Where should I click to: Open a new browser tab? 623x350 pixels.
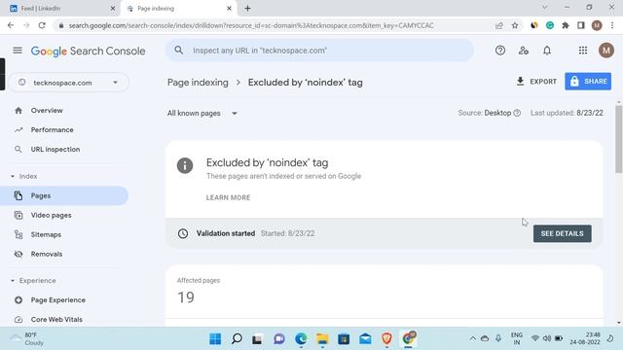(x=247, y=9)
